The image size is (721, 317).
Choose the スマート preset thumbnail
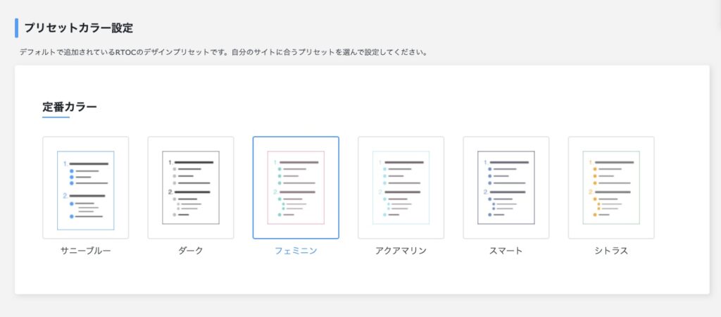tap(506, 187)
